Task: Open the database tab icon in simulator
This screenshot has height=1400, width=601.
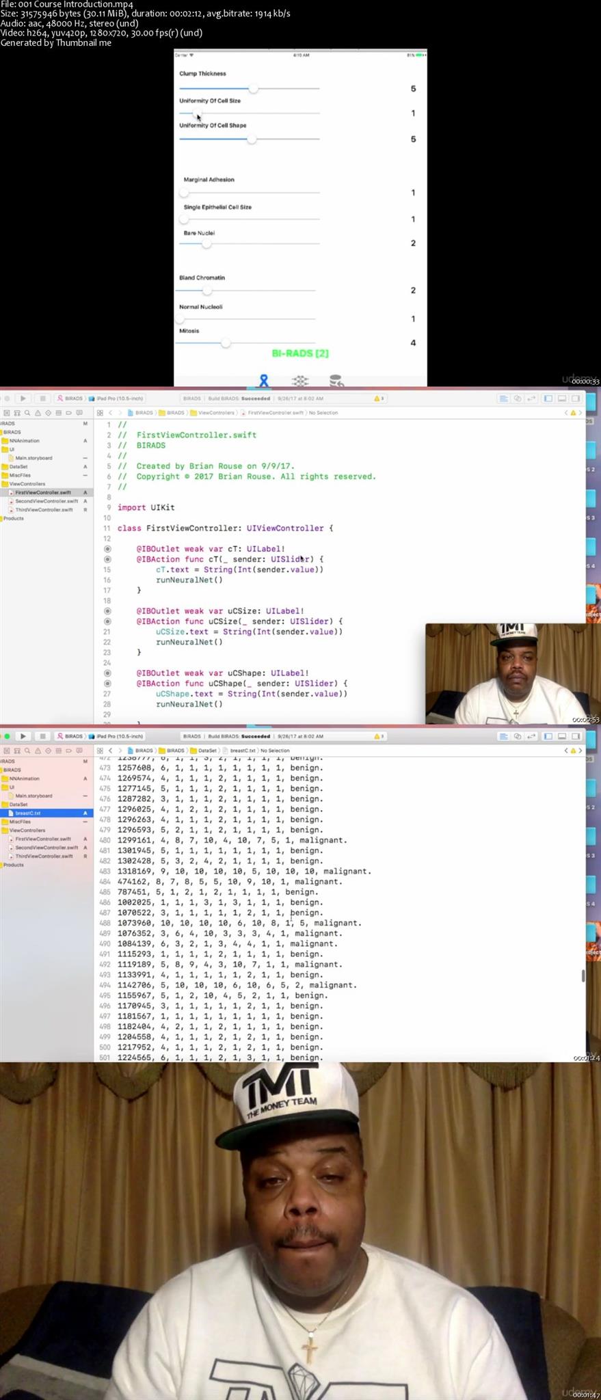Action: (336, 381)
